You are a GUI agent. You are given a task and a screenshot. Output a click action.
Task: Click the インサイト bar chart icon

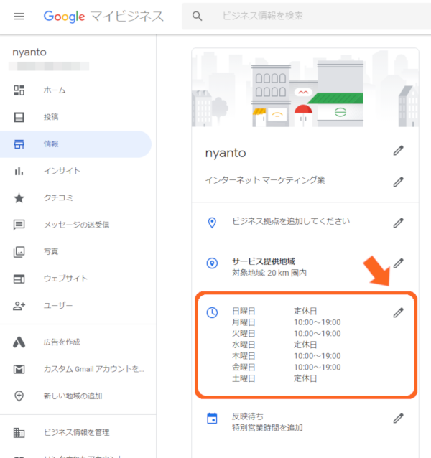19,171
